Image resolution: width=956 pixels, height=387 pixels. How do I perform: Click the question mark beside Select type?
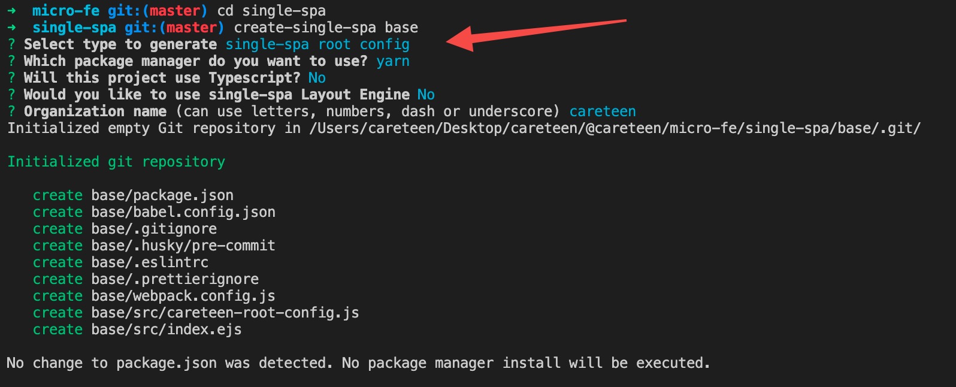click(x=11, y=44)
